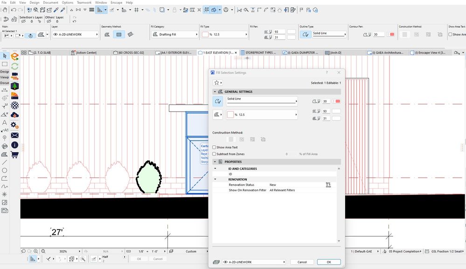The image size is (466, 269).
Task: Open the shopping cart icon in sidebar
Action: [x=14, y=155]
